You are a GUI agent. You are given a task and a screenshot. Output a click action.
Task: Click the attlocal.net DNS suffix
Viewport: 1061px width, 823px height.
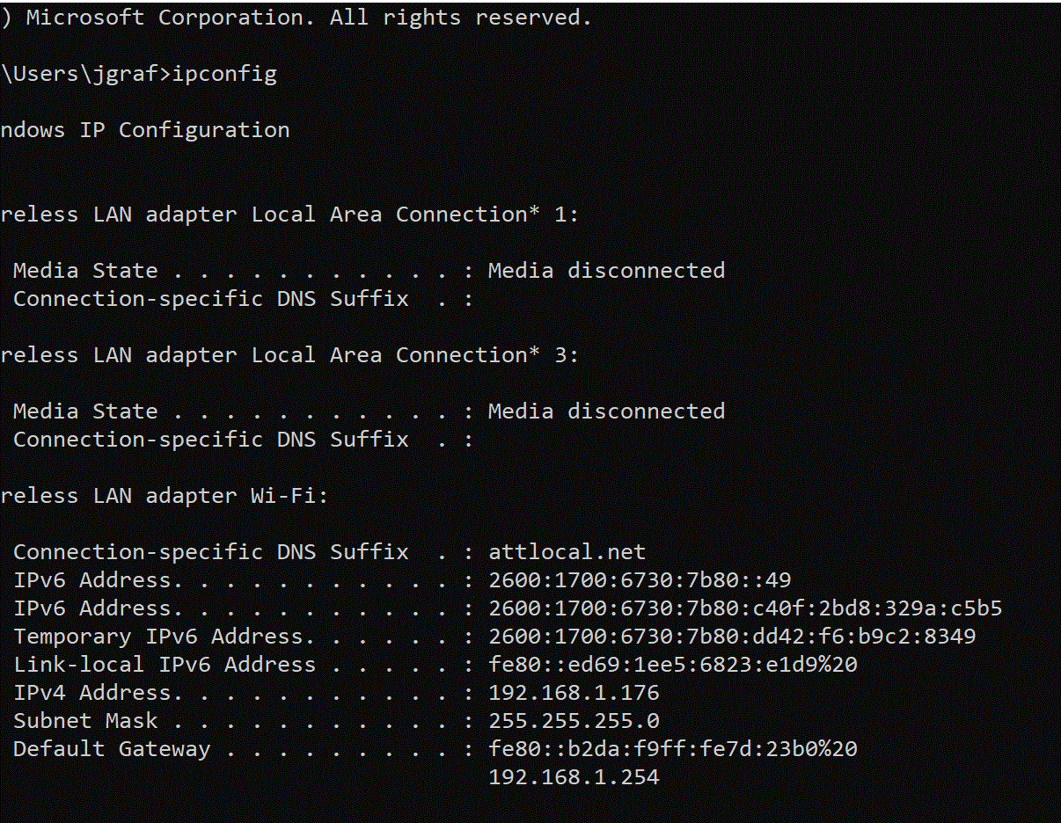tap(567, 552)
